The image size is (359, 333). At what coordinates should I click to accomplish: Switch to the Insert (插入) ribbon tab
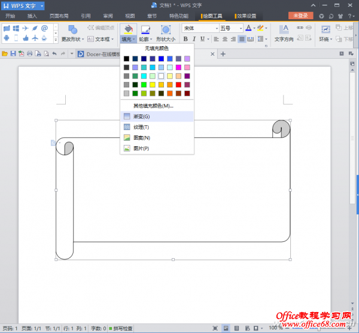pos(32,16)
